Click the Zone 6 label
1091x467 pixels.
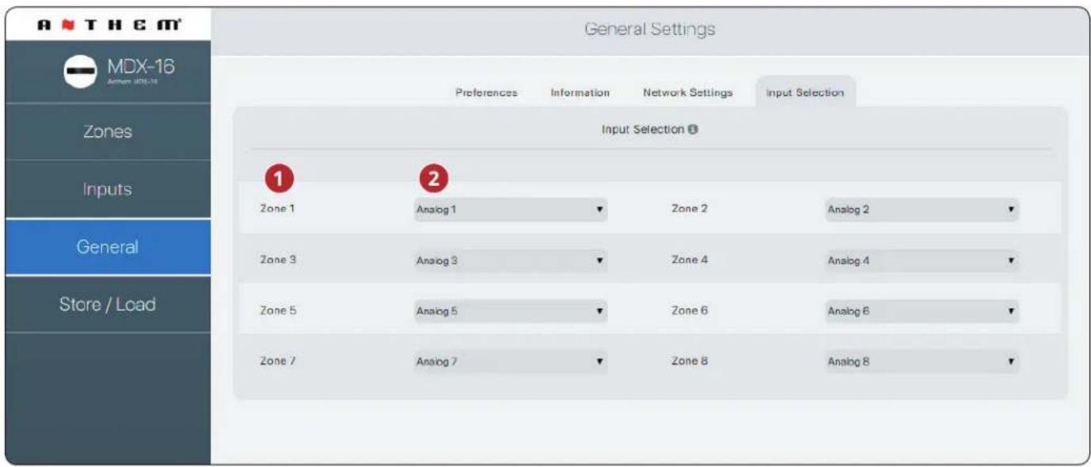point(690,310)
